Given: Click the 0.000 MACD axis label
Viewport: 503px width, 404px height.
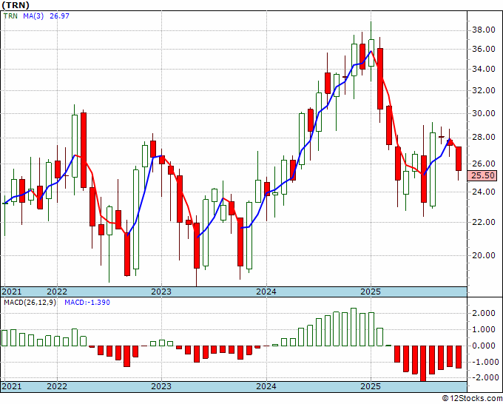Looking at the screenshot, I should 484,346.
